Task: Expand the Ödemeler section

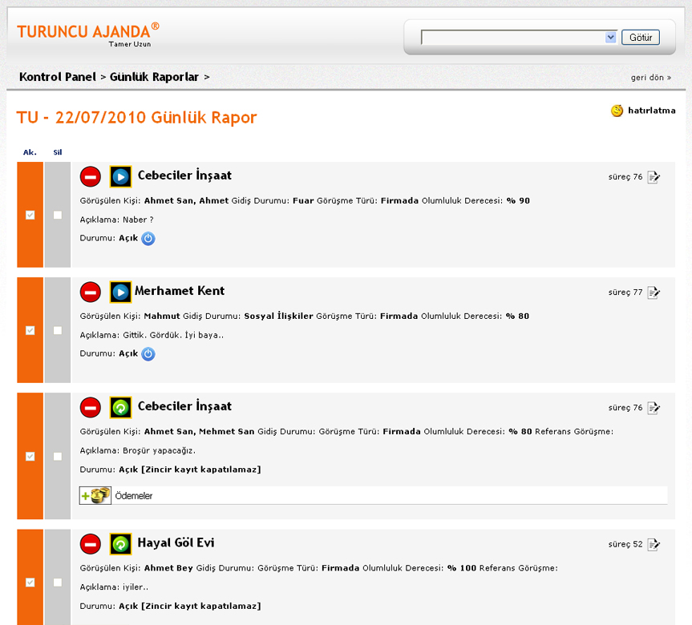Action: (134, 496)
